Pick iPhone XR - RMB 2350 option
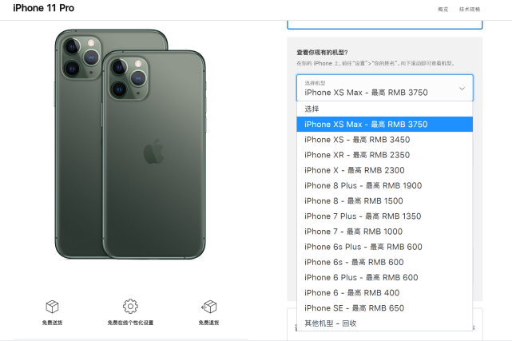 [385, 155]
